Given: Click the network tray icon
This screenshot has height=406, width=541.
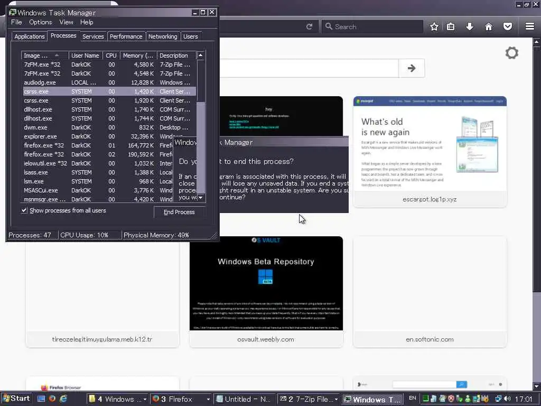Looking at the screenshot, I should click(x=498, y=399).
